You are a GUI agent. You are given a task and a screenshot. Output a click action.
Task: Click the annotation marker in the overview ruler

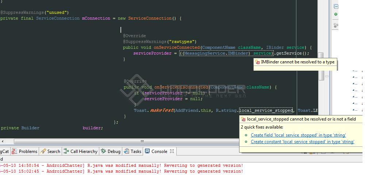[x=327, y=76]
